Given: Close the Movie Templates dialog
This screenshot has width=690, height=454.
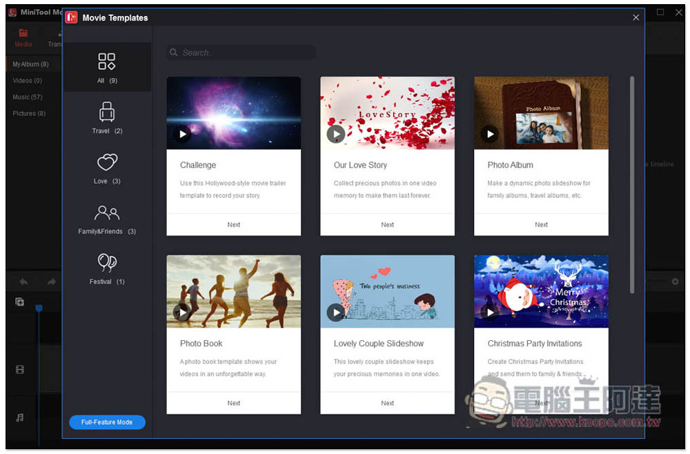Looking at the screenshot, I should click(635, 17).
